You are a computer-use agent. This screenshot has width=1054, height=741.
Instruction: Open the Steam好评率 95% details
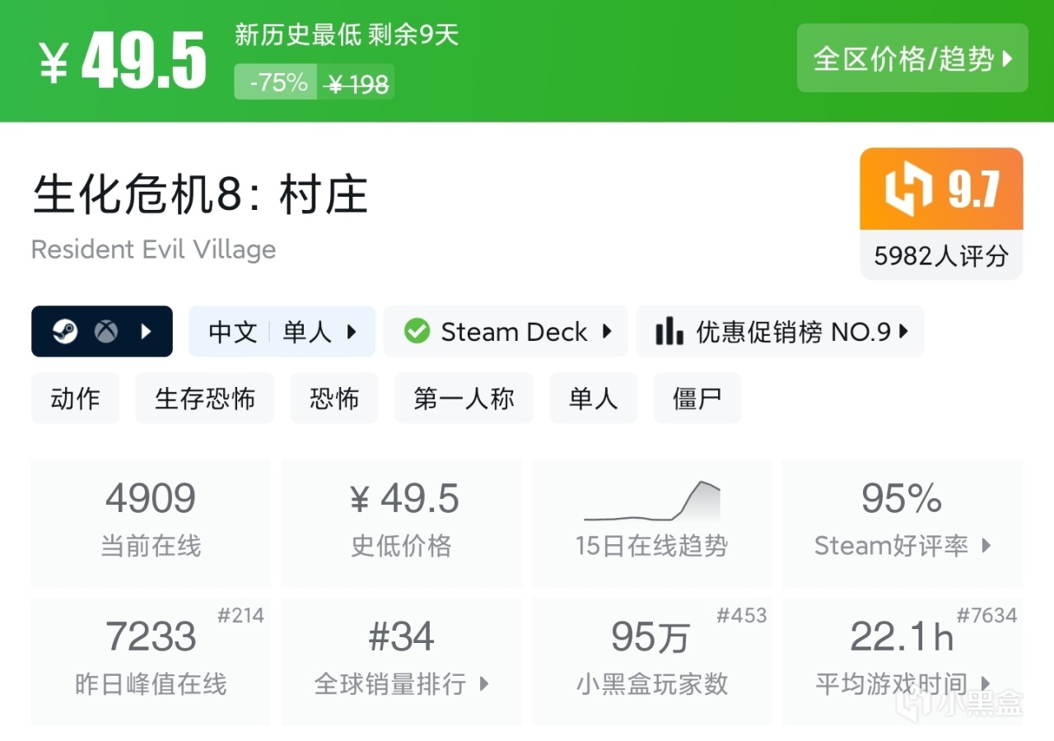[x=902, y=522]
